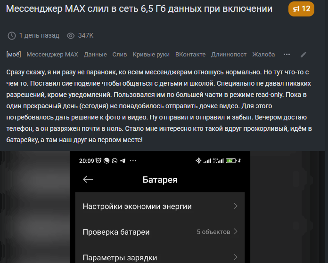
Task: Open the Длиннопост tag
Action: pos(229,55)
